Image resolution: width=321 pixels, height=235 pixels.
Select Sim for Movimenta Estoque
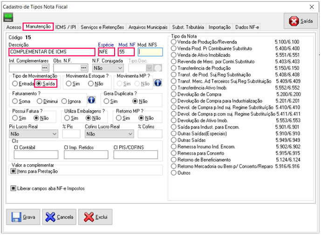(x=69, y=84)
